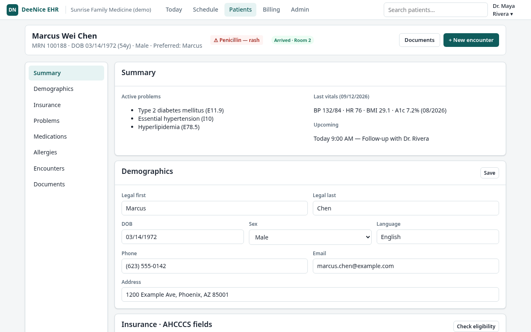Open patient Documents from header button
The height and width of the screenshot is (332, 531).
click(419, 40)
